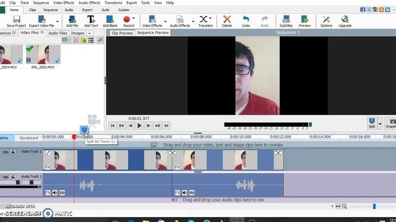Open the Sequence menu in menu bar
The height and width of the screenshot is (222, 396).
point(41,2)
